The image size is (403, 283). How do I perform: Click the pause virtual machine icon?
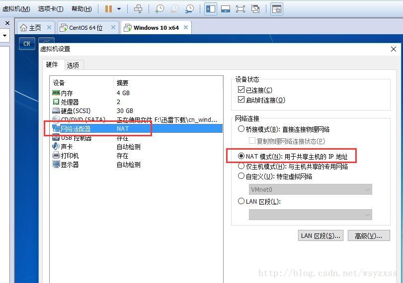108,9
